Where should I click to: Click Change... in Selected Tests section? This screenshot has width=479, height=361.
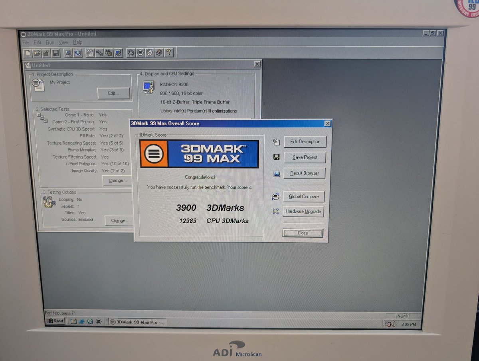tap(118, 180)
